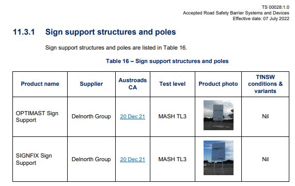Screen dimensions: 295x186
Task: Click Delnorth Group in the SIGNFIX row
Action: pos(91,159)
